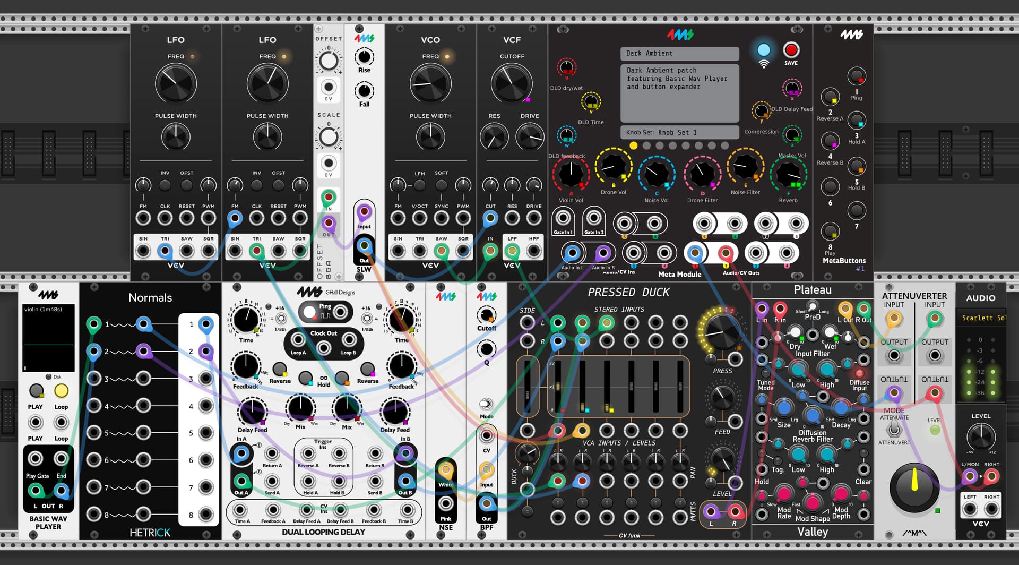Toggle the yellow Loop button on Wav Player

[61, 391]
